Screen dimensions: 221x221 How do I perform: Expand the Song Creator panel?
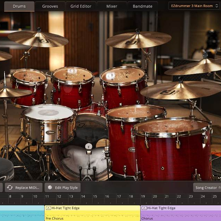207,188
